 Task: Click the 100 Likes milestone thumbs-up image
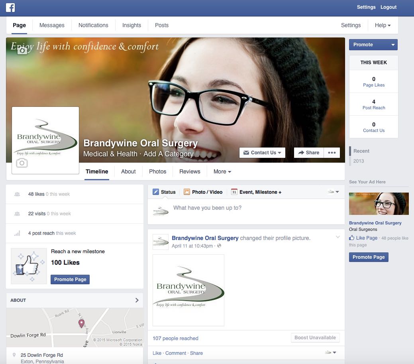click(29, 266)
